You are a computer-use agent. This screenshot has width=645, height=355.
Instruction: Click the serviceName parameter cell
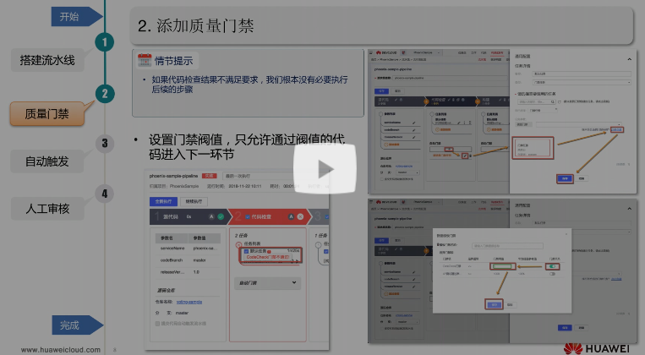(172, 248)
